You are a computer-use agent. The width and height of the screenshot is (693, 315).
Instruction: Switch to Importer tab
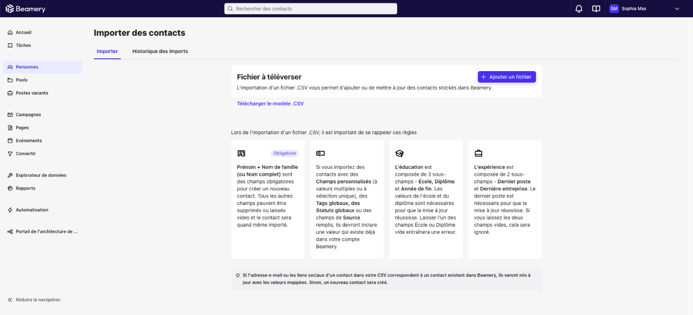[107, 51]
